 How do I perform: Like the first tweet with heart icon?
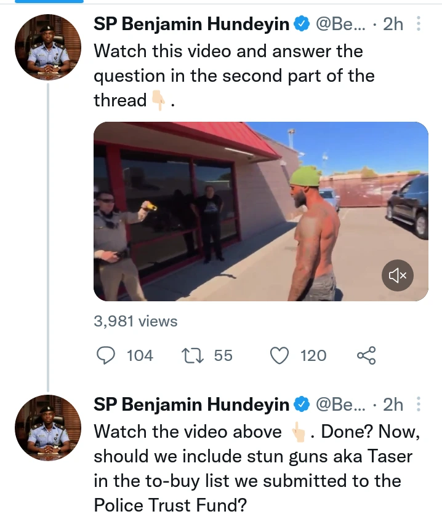point(280,355)
